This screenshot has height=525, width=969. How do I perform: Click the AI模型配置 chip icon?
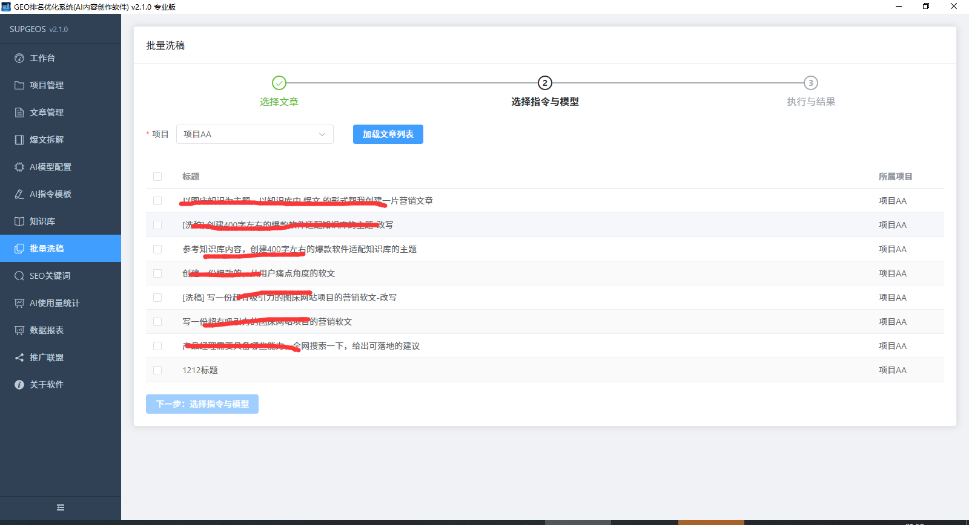pyautogui.click(x=19, y=167)
